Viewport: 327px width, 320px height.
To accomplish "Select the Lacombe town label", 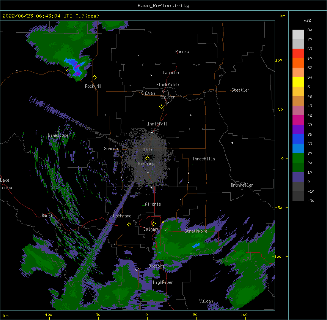I will point(171,73).
